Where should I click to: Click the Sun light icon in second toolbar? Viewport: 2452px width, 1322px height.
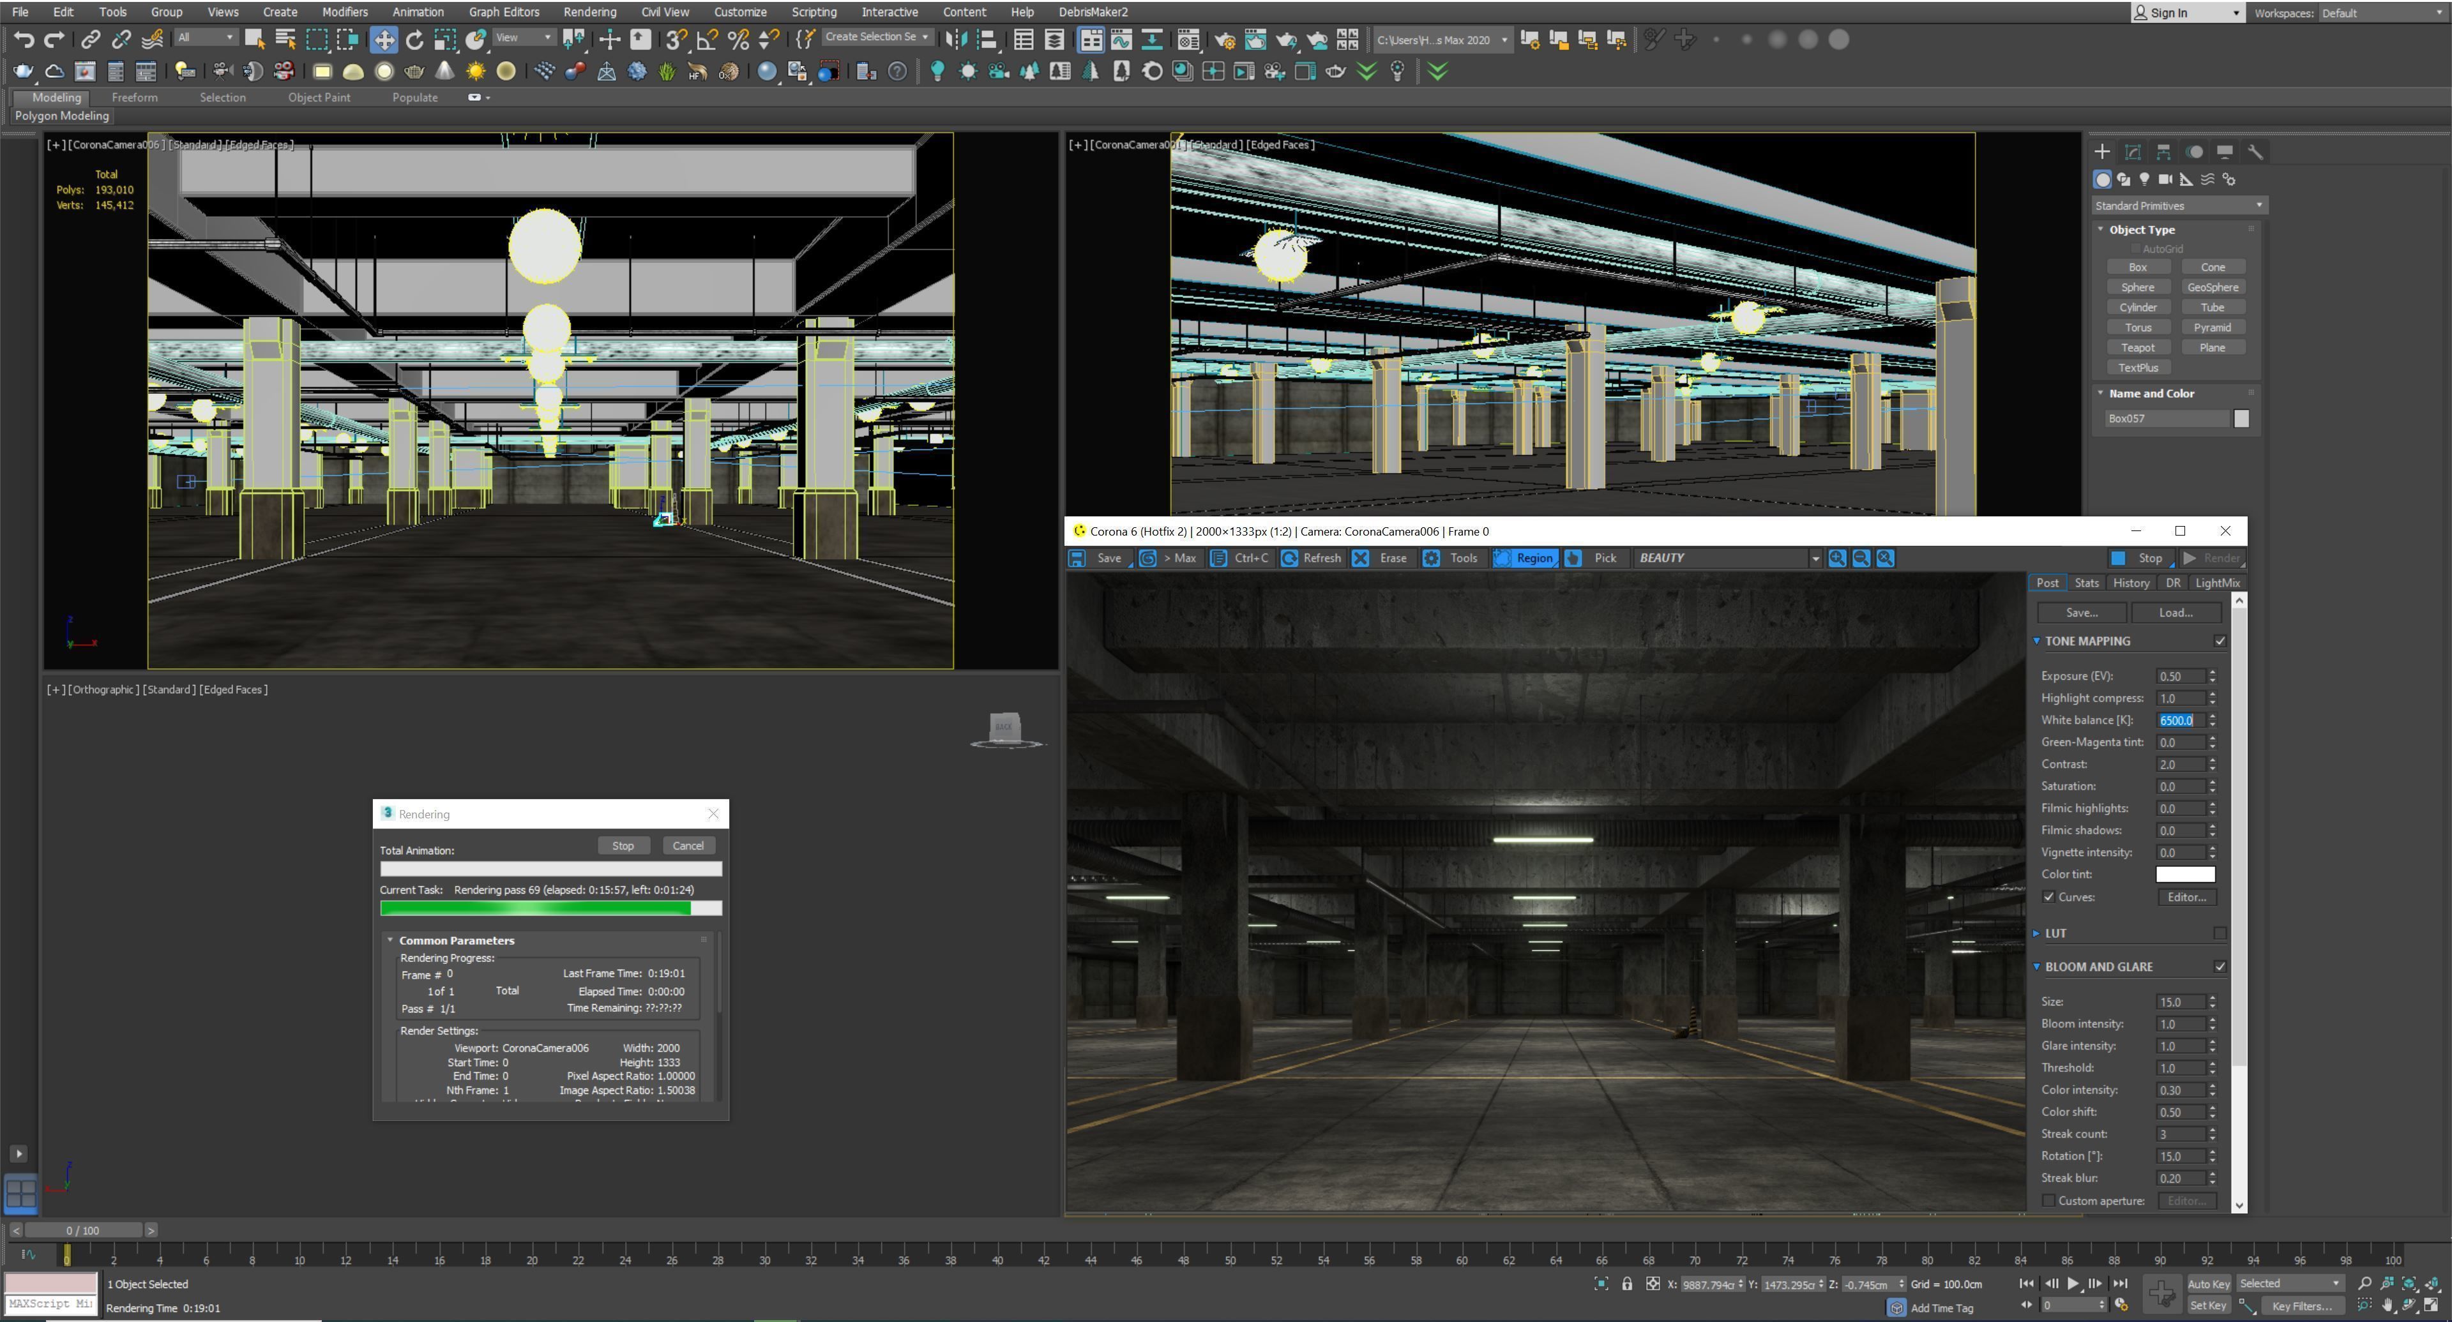coord(475,71)
